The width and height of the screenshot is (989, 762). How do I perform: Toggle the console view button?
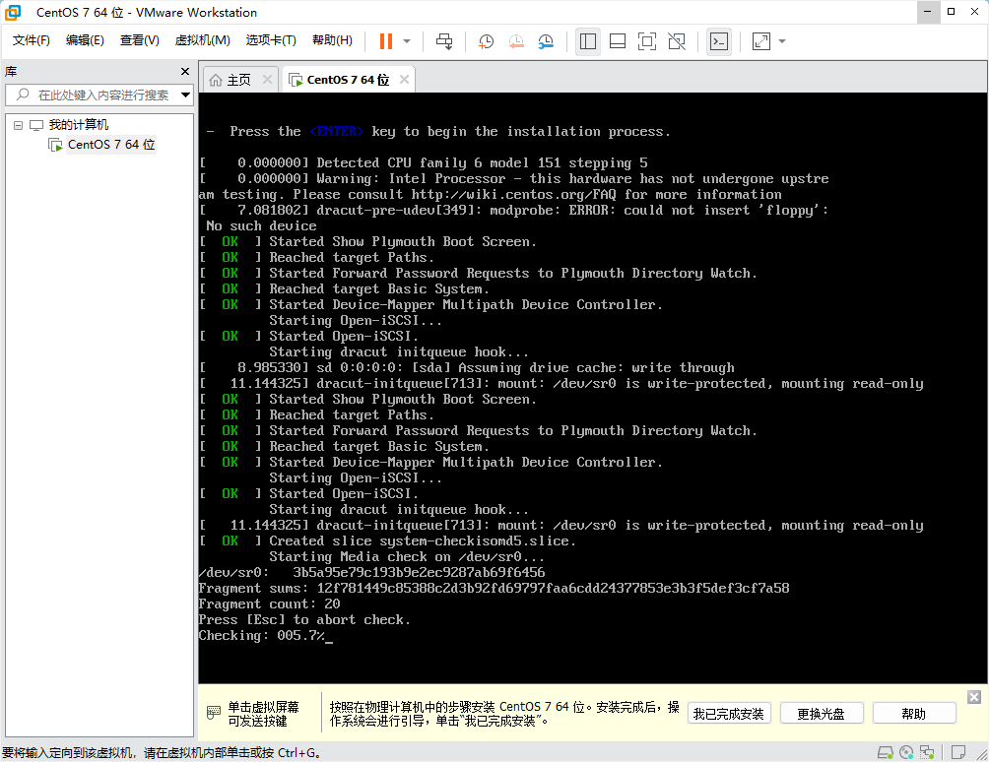[x=719, y=41]
